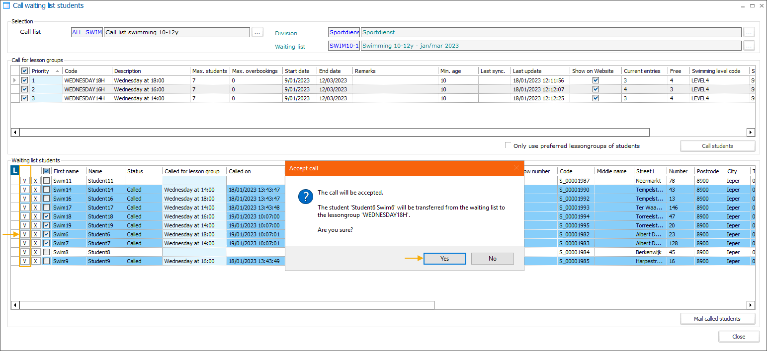The height and width of the screenshot is (351, 767).
Task: Click No to cancel accepting the call
Action: tap(492, 258)
